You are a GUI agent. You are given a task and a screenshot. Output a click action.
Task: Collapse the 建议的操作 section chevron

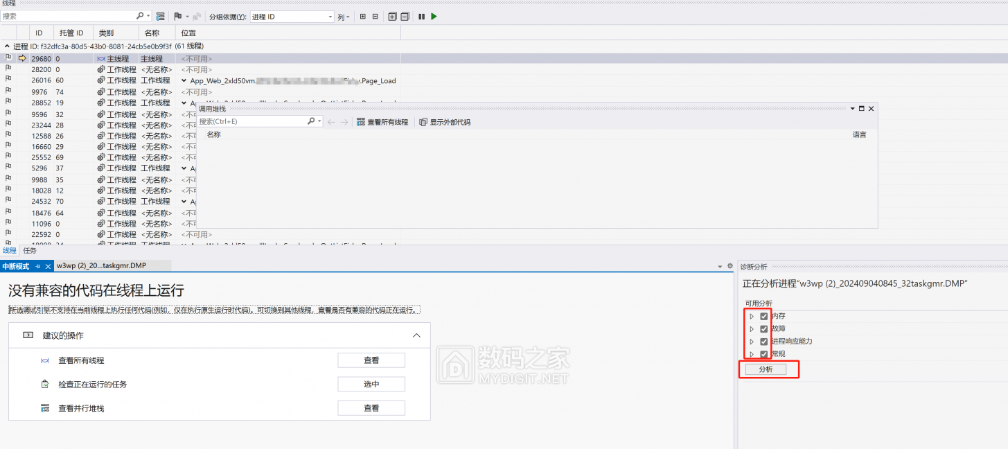tap(416, 335)
